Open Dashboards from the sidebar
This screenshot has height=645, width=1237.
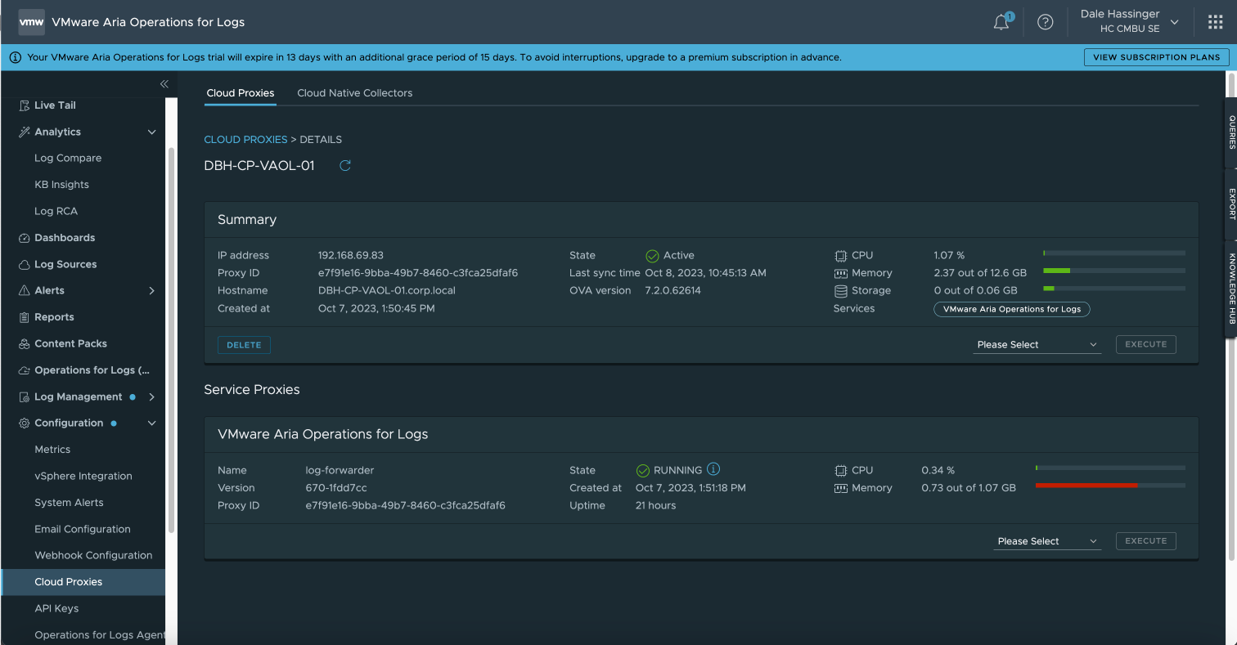coord(65,238)
